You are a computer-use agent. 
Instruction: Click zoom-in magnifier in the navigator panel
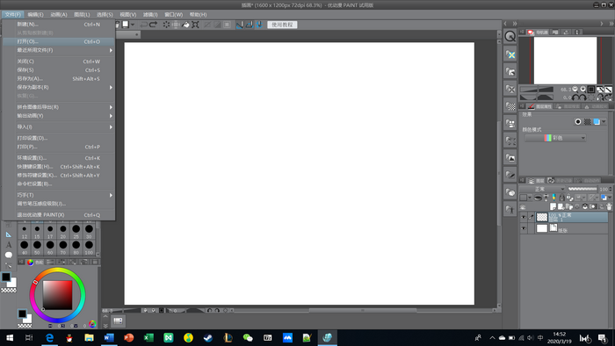click(x=582, y=90)
